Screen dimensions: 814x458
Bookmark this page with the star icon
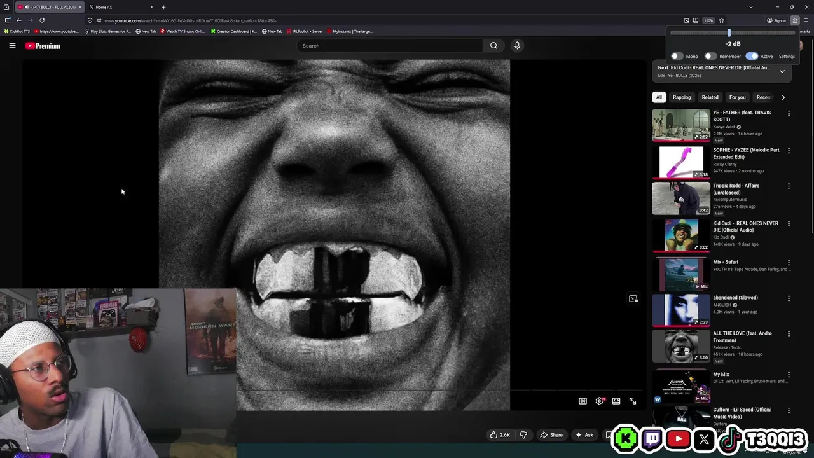tap(721, 20)
